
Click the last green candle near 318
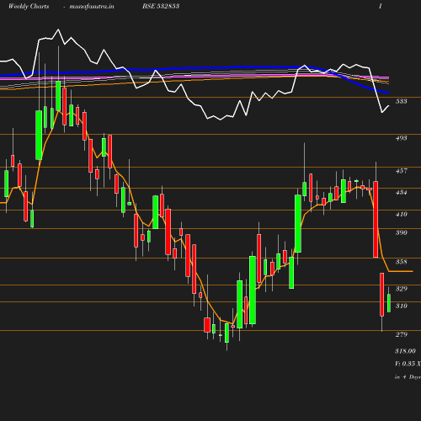[x=389, y=303]
